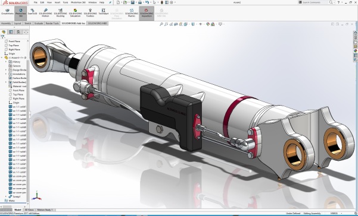Toggle the SOLIDWORKS Inspection add-in
This screenshot has width=358, height=216.
click(147, 13)
